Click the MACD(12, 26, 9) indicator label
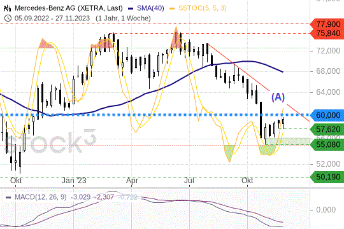This screenshot has height=229, width=344. (x=41, y=197)
